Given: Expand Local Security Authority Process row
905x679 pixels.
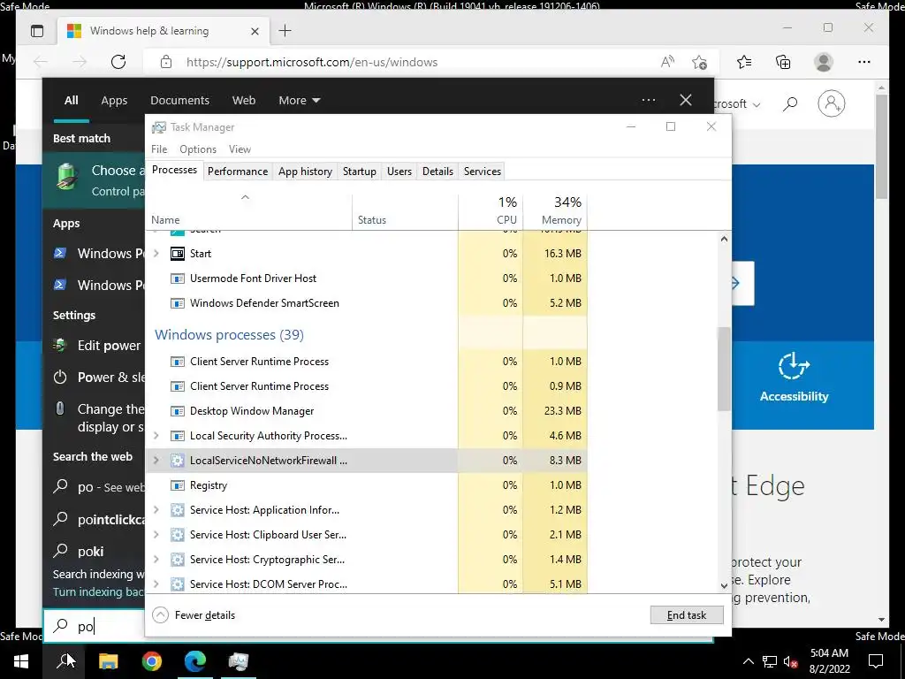Looking at the screenshot, I should pyautogui.click(x=156, y=436).
